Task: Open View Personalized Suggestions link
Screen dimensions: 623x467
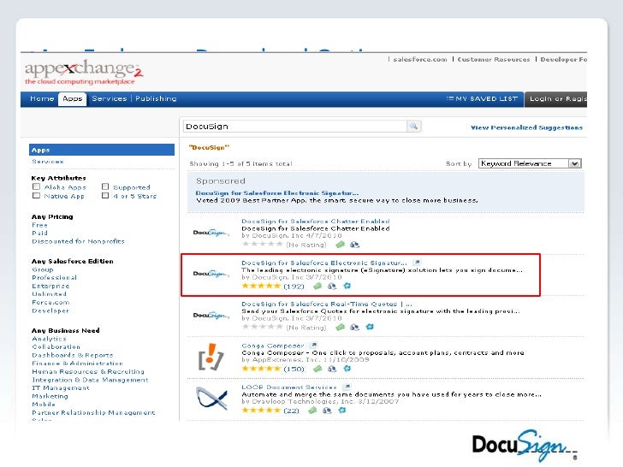Action: click(526, 127)
